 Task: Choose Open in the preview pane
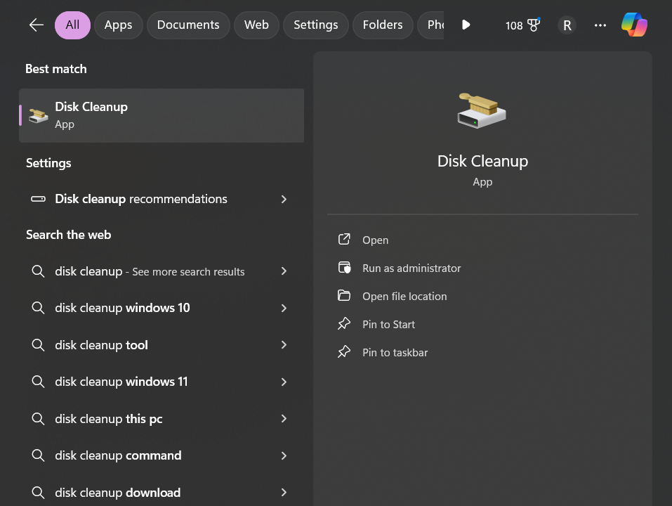tap(376, 240)
